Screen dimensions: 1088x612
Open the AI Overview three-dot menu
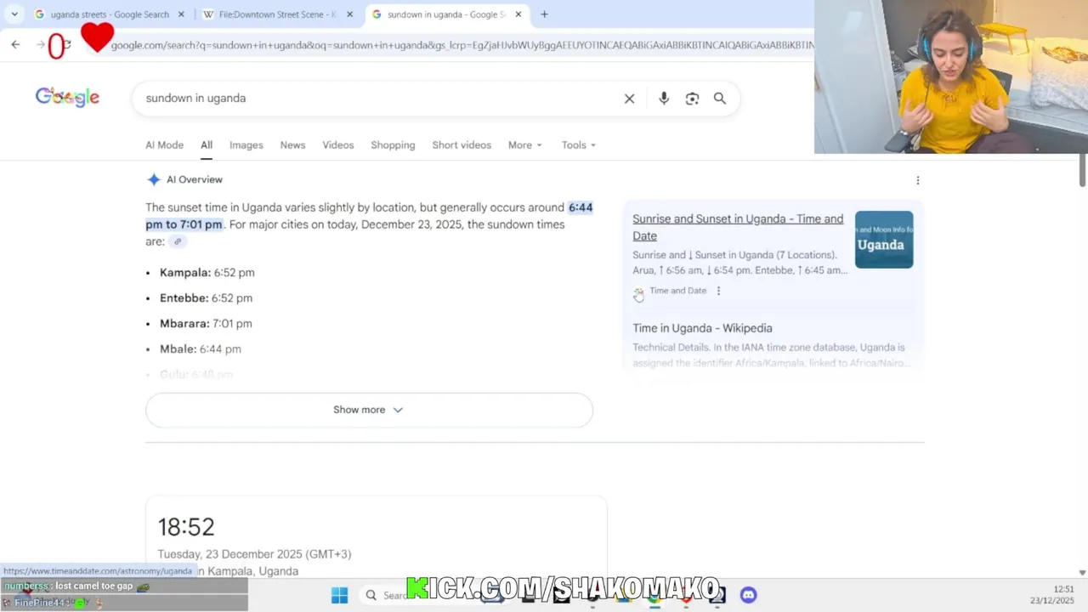point(917,180)
